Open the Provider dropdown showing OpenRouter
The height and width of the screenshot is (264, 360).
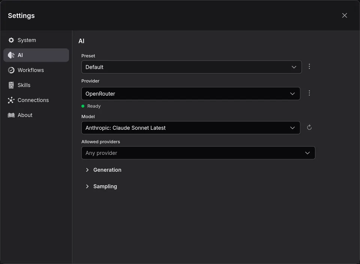point(190,93)
